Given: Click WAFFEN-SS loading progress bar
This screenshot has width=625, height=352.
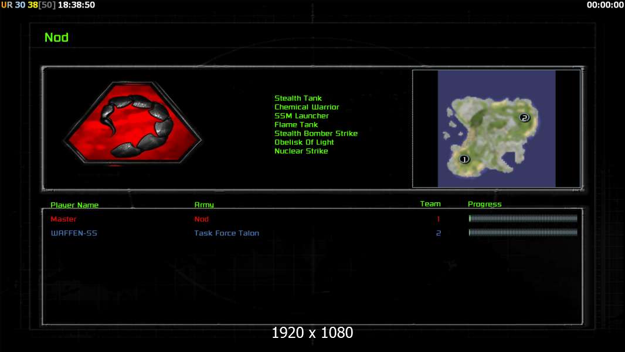Looking at the screenshot, I should (x=523, y=232).
